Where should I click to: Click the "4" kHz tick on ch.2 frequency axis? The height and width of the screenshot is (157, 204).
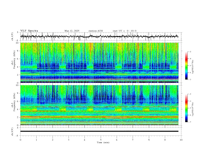(18, 109)
